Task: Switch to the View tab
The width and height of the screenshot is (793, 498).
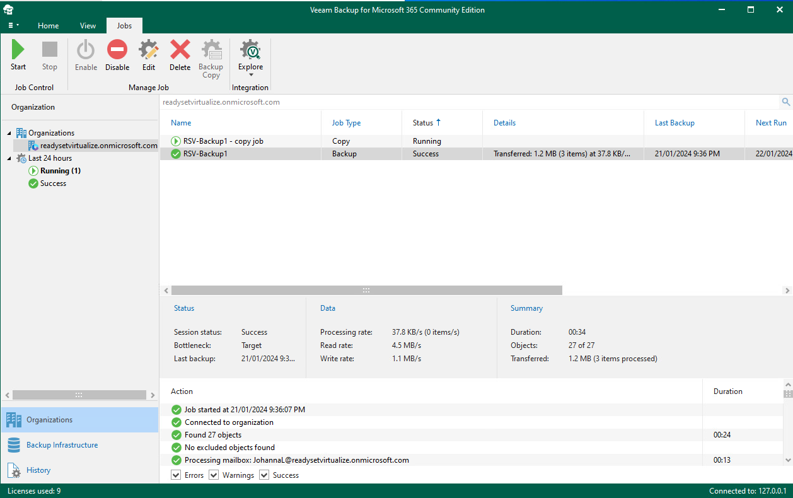Action: pos(88,26)
